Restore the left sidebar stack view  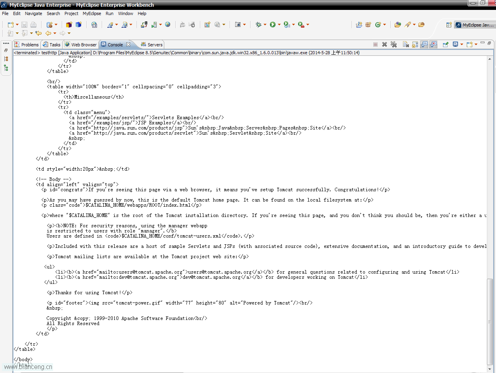click(6, 50)
